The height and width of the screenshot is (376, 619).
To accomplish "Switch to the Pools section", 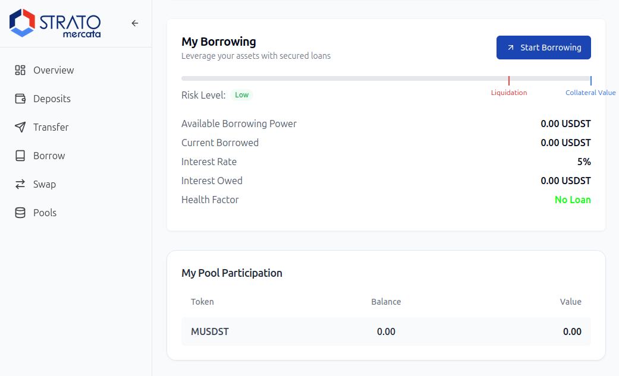I will (x=45, y=213).
